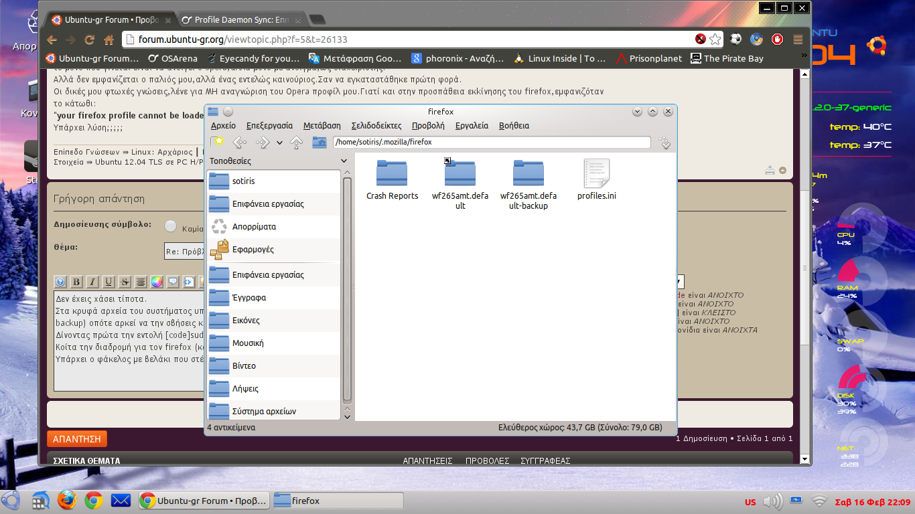Viewport: 915px width, 514px height.
Task: Open the Σελιδοδείκτες menu
Action: pos(376,125)
